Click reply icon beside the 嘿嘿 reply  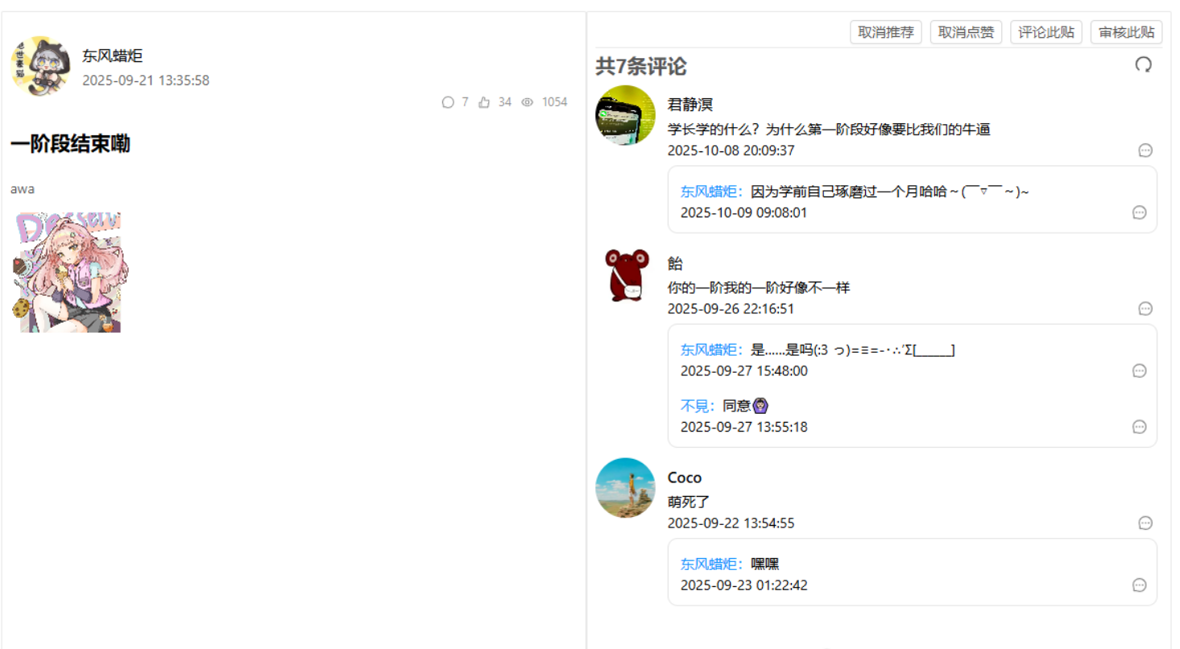coord(1139,585)
